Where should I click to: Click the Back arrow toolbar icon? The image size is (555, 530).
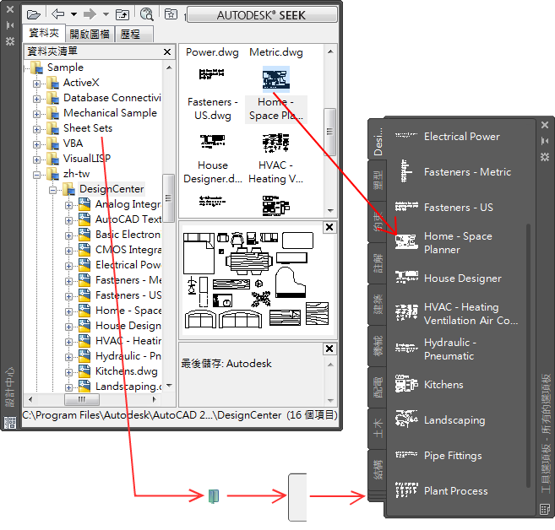[x=57, y=14]
